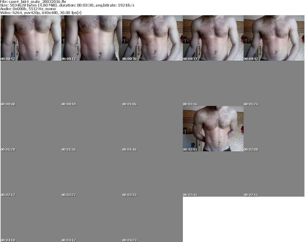Pick the thumbnail frame stamped 00:02:01
Viewport: 305px width, 242px height.
(213, 129)
